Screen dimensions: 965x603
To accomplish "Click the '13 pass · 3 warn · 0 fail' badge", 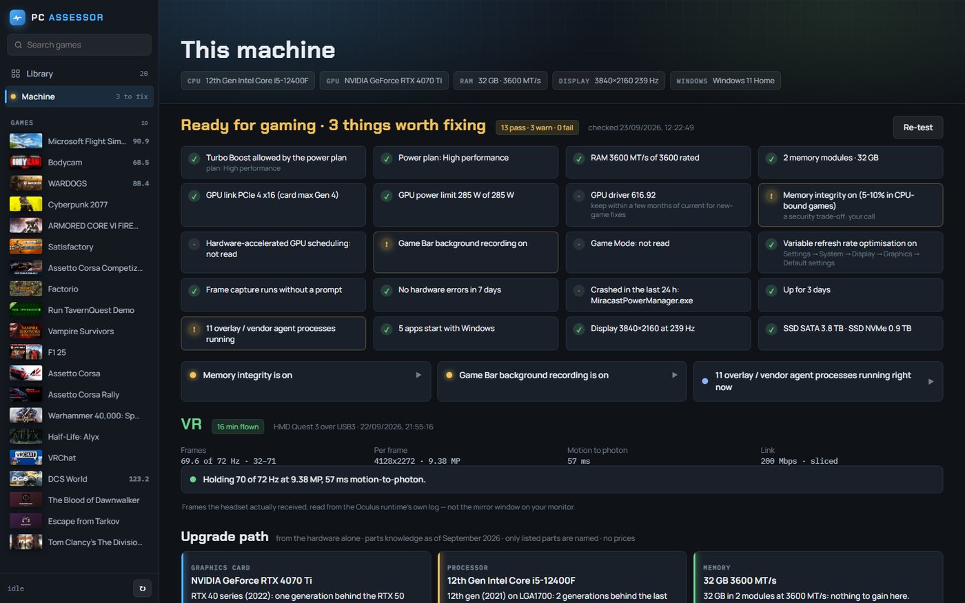I will pyautogui.click(x=537, y=127).
